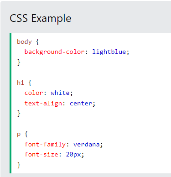Click the font-family property
The image size is (171, 177).
[45, 144]
